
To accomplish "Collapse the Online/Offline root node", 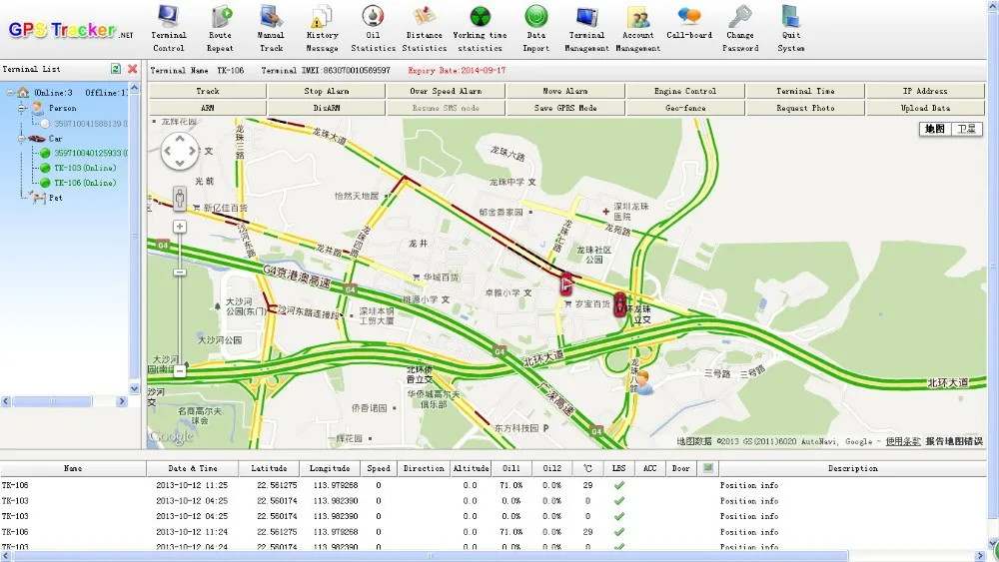I will [x=11, y=93].
